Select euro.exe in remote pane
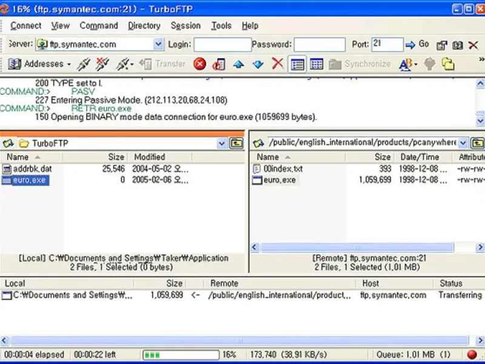 point(275,180)
